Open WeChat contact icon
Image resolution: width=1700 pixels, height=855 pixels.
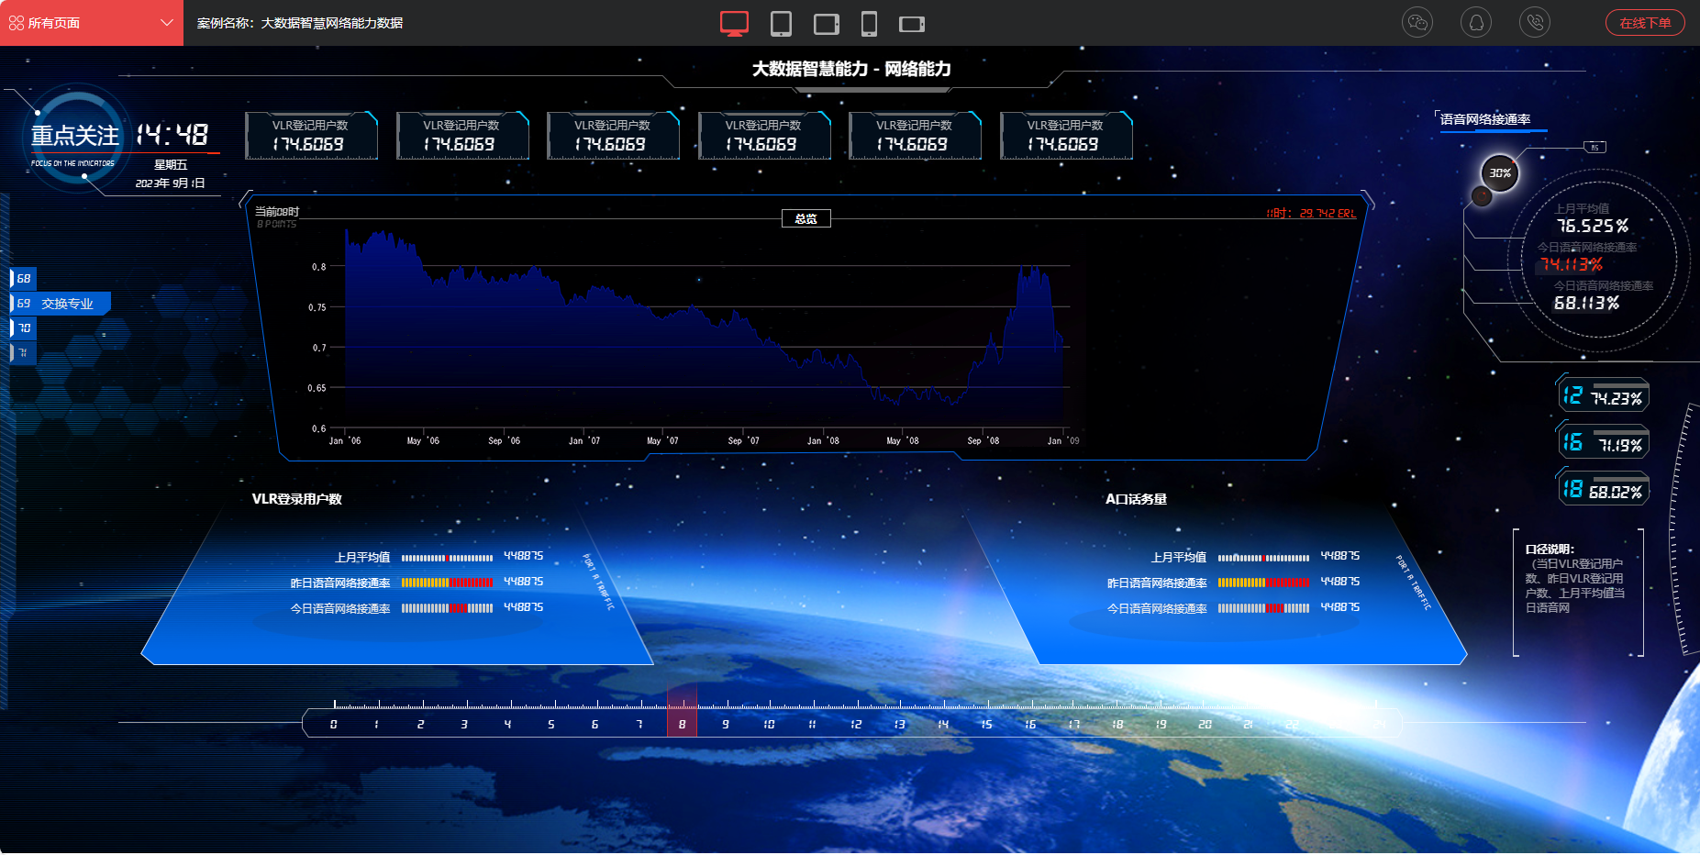pos(1417,23)
